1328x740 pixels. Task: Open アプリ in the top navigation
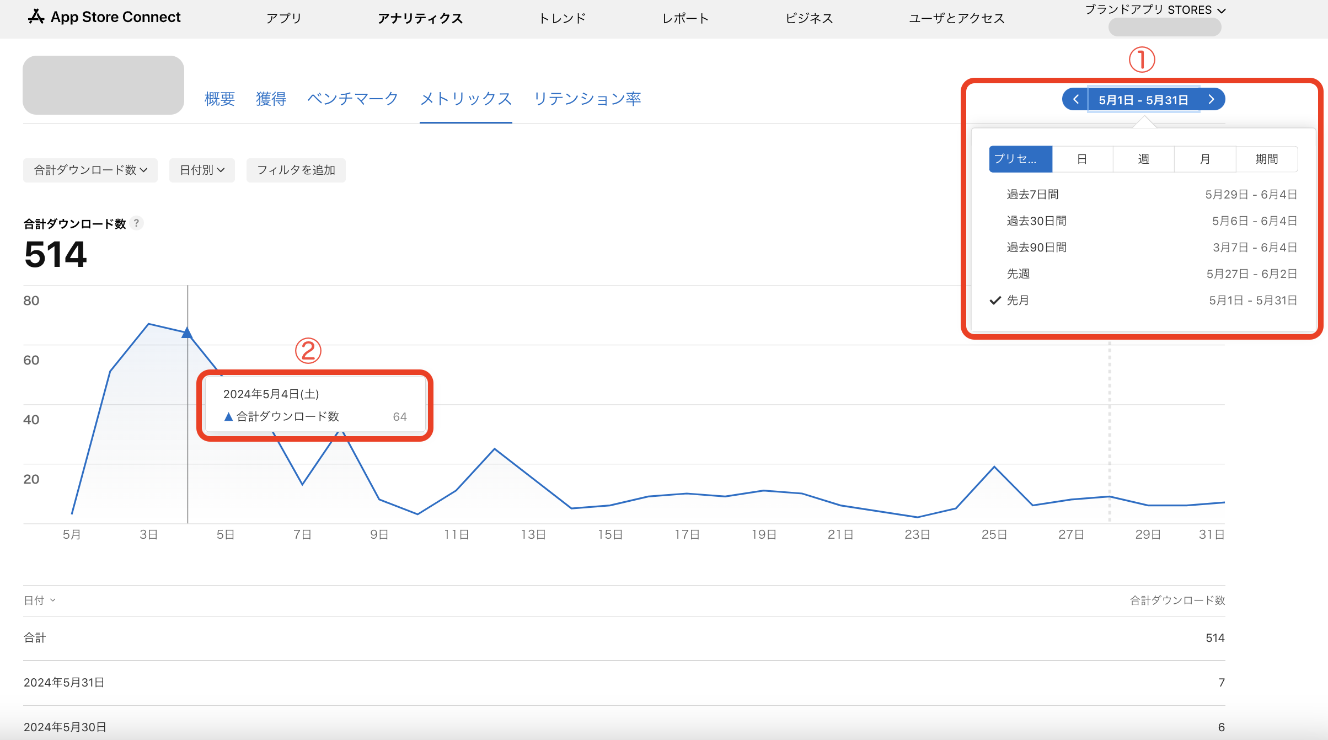pyautogui.click(x=283, y=18)
